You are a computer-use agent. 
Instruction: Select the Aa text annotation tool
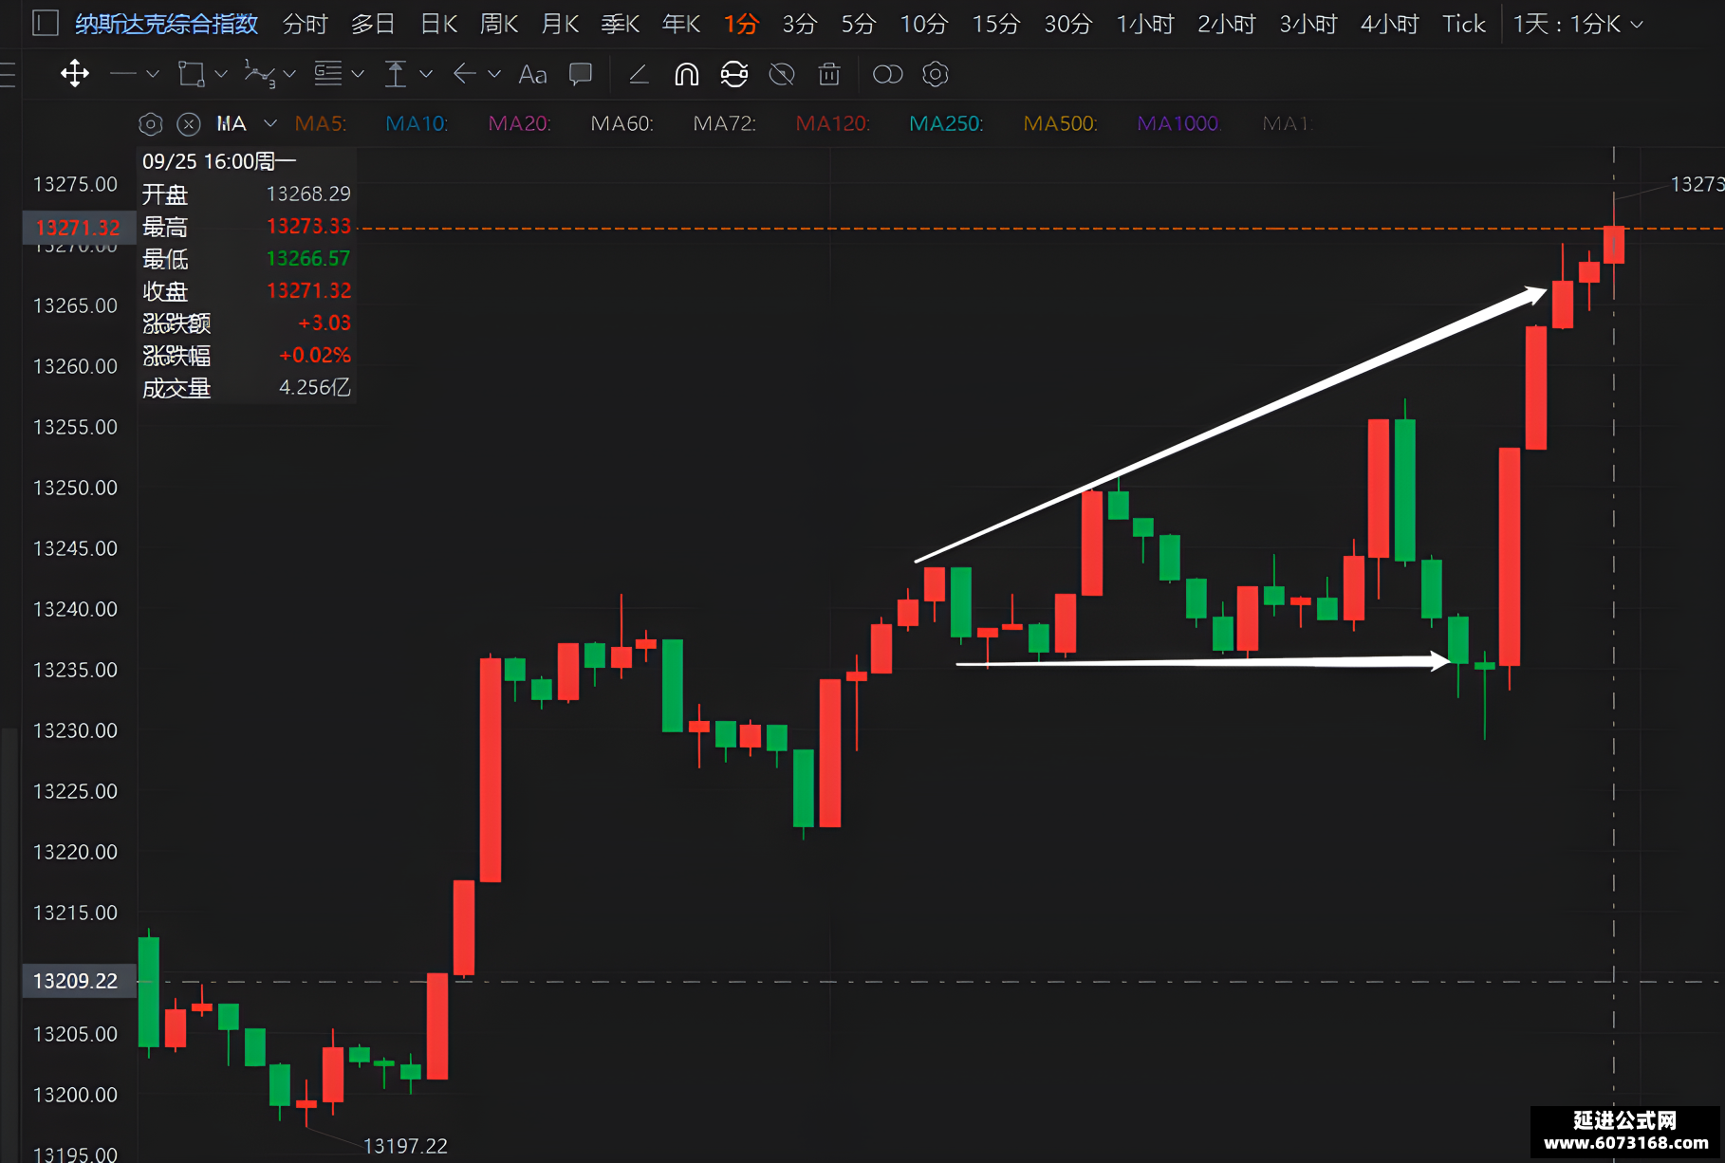tap(532, 74)
